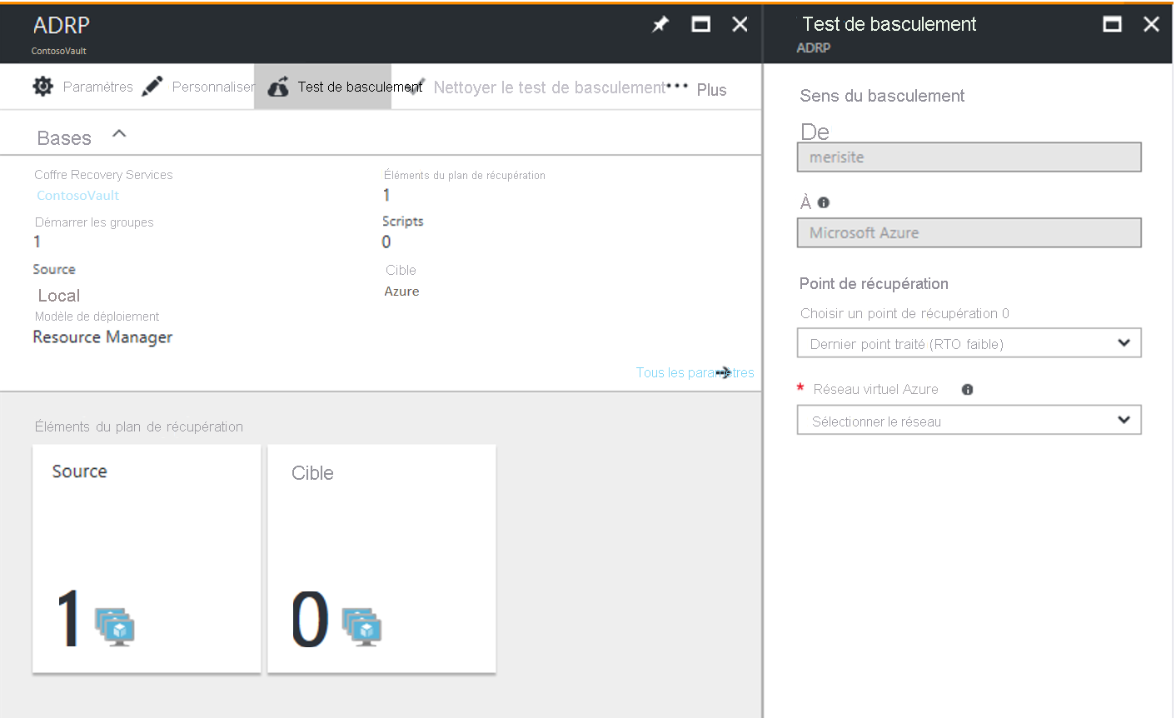This screenshot has height=723, width=1176.
Task: Close the Test de basculement blade
Action: 1152,24
